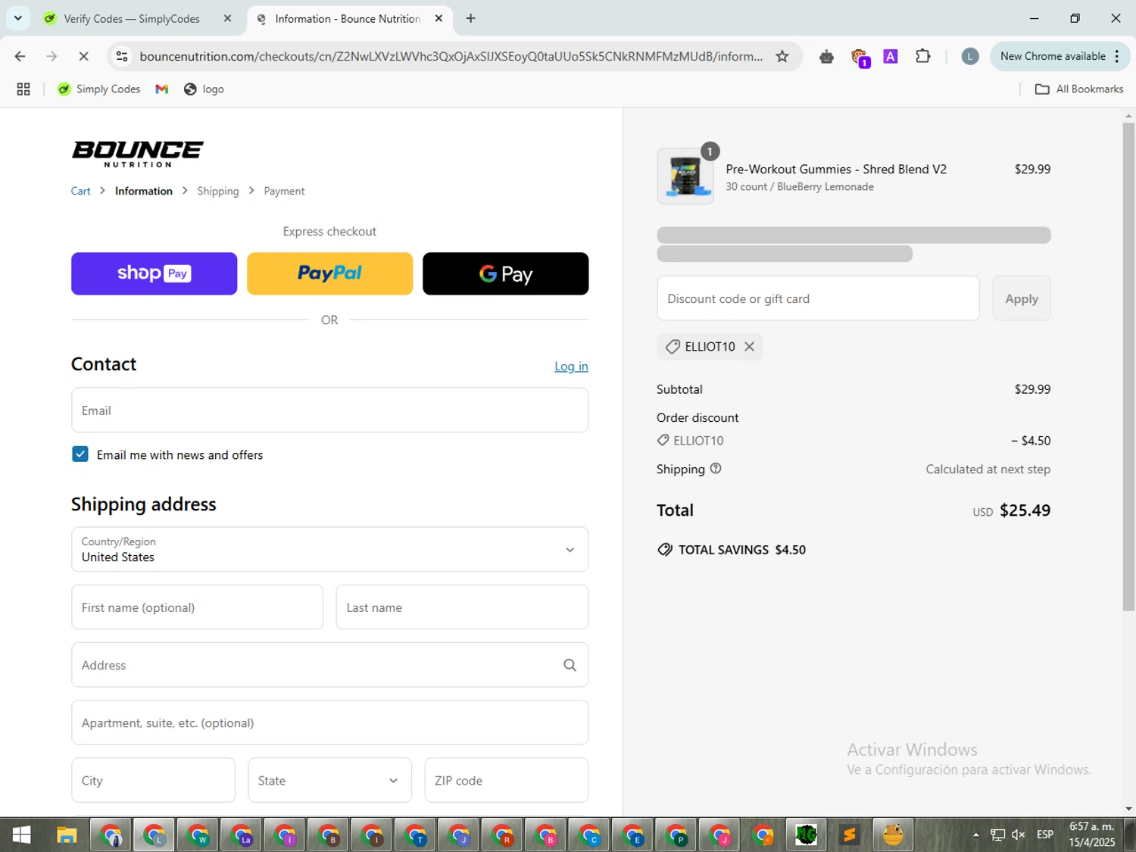The image size is (1136, 852).
Task: Switch to the Verify Codes — SimplyCodes tab
Action: tap(132, 19)
